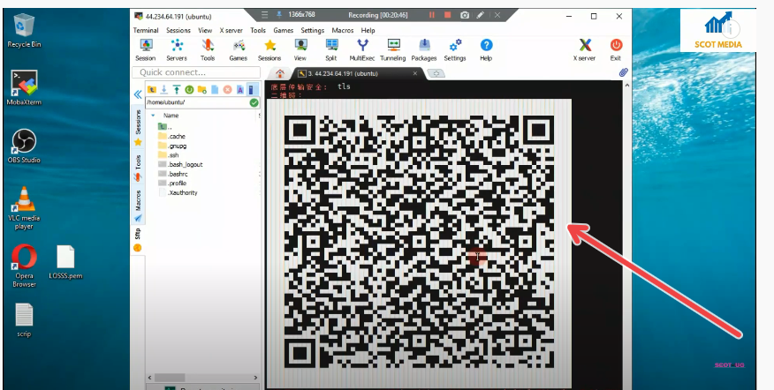This screenshot has width=774, height=390.
Task: Toggle the last highlighted SFTP toolbar icon
Action: coord(252,89)
